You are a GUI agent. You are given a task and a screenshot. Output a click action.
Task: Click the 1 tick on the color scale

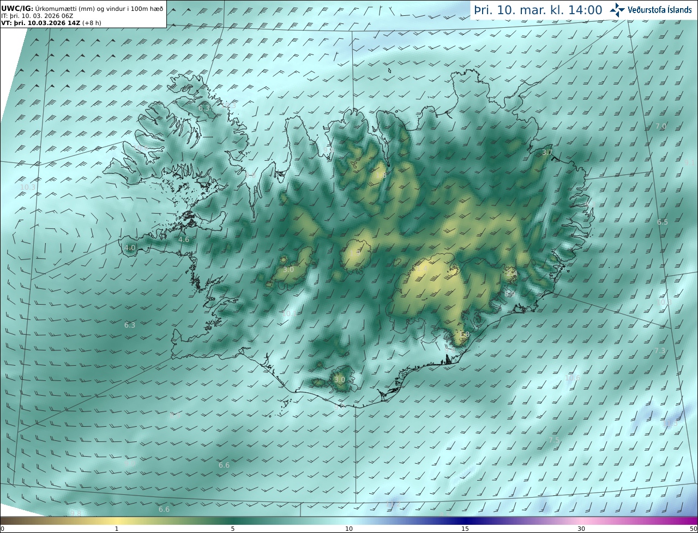point(117,529)
